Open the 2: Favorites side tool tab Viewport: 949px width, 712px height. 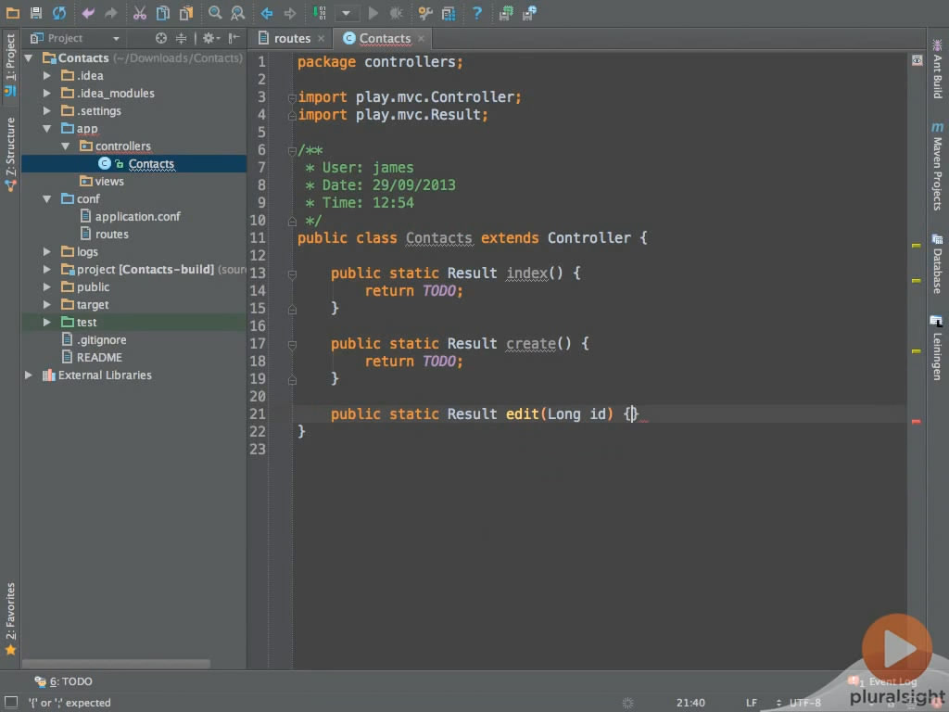point(10,618)
